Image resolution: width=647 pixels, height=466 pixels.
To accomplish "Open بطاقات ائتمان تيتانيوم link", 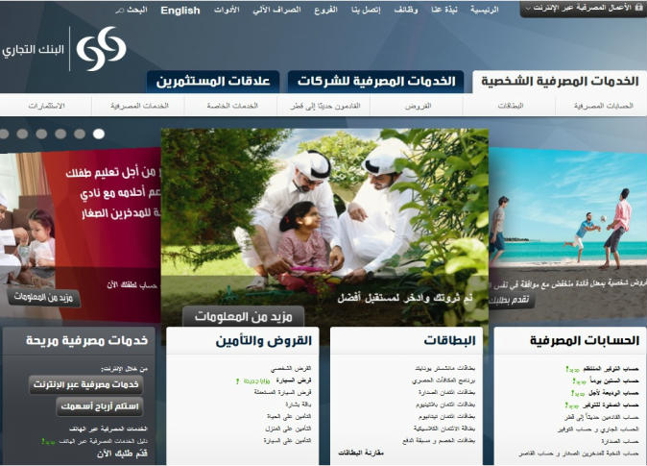I will [x=446, y=416].
